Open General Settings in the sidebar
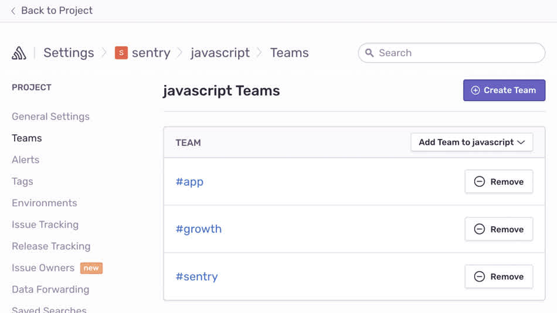 click(x=50, y=117)
